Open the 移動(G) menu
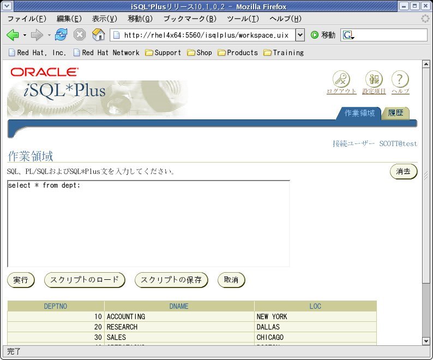This screenshot has height=360, width=433. (140, 19)
